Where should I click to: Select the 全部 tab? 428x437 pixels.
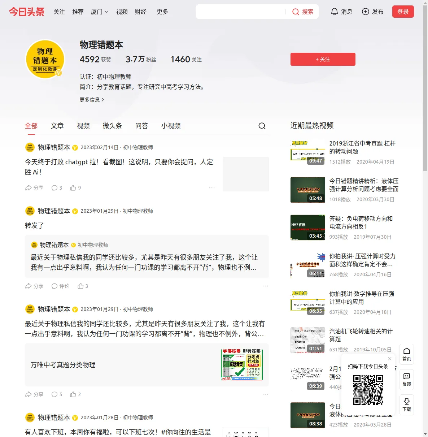click(31, 126)
